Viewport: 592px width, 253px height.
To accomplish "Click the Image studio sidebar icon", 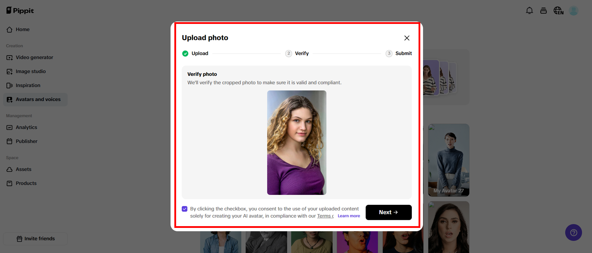I will click(x=9, y=71).
